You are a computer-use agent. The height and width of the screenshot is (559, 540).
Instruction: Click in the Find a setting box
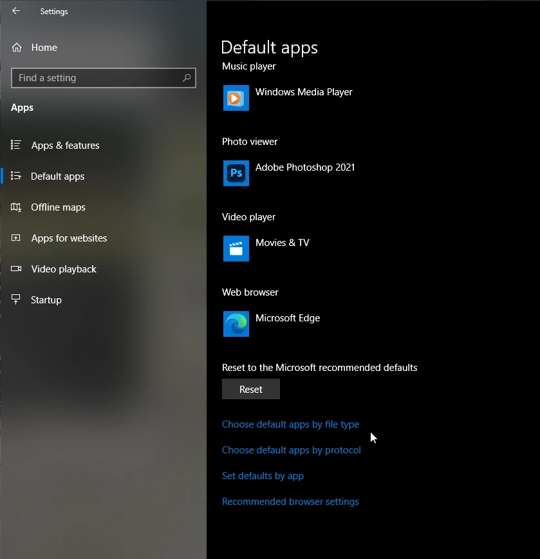coord(103,78)
